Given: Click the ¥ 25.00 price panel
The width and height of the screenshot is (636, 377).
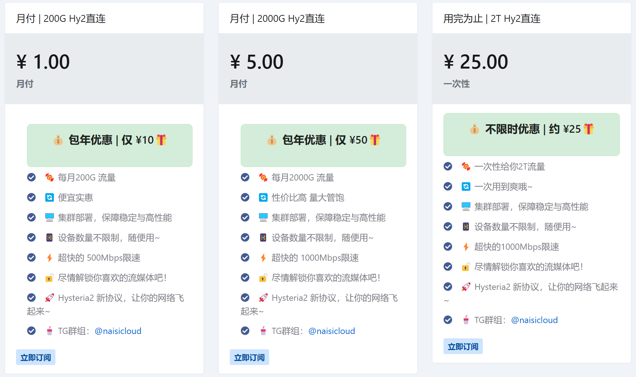Looking at the screenshot, I should (532, 69).
